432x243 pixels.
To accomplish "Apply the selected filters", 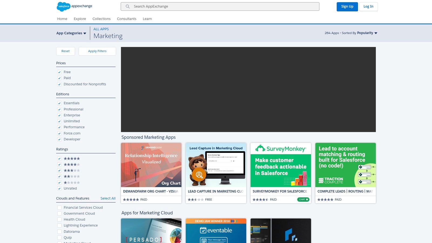I will tap(97, 51).
